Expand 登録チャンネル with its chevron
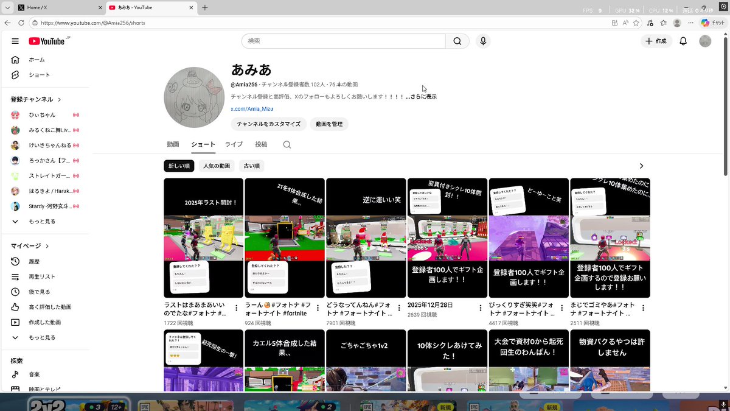This screenshot has width=730, height=411. pos(58,99)
